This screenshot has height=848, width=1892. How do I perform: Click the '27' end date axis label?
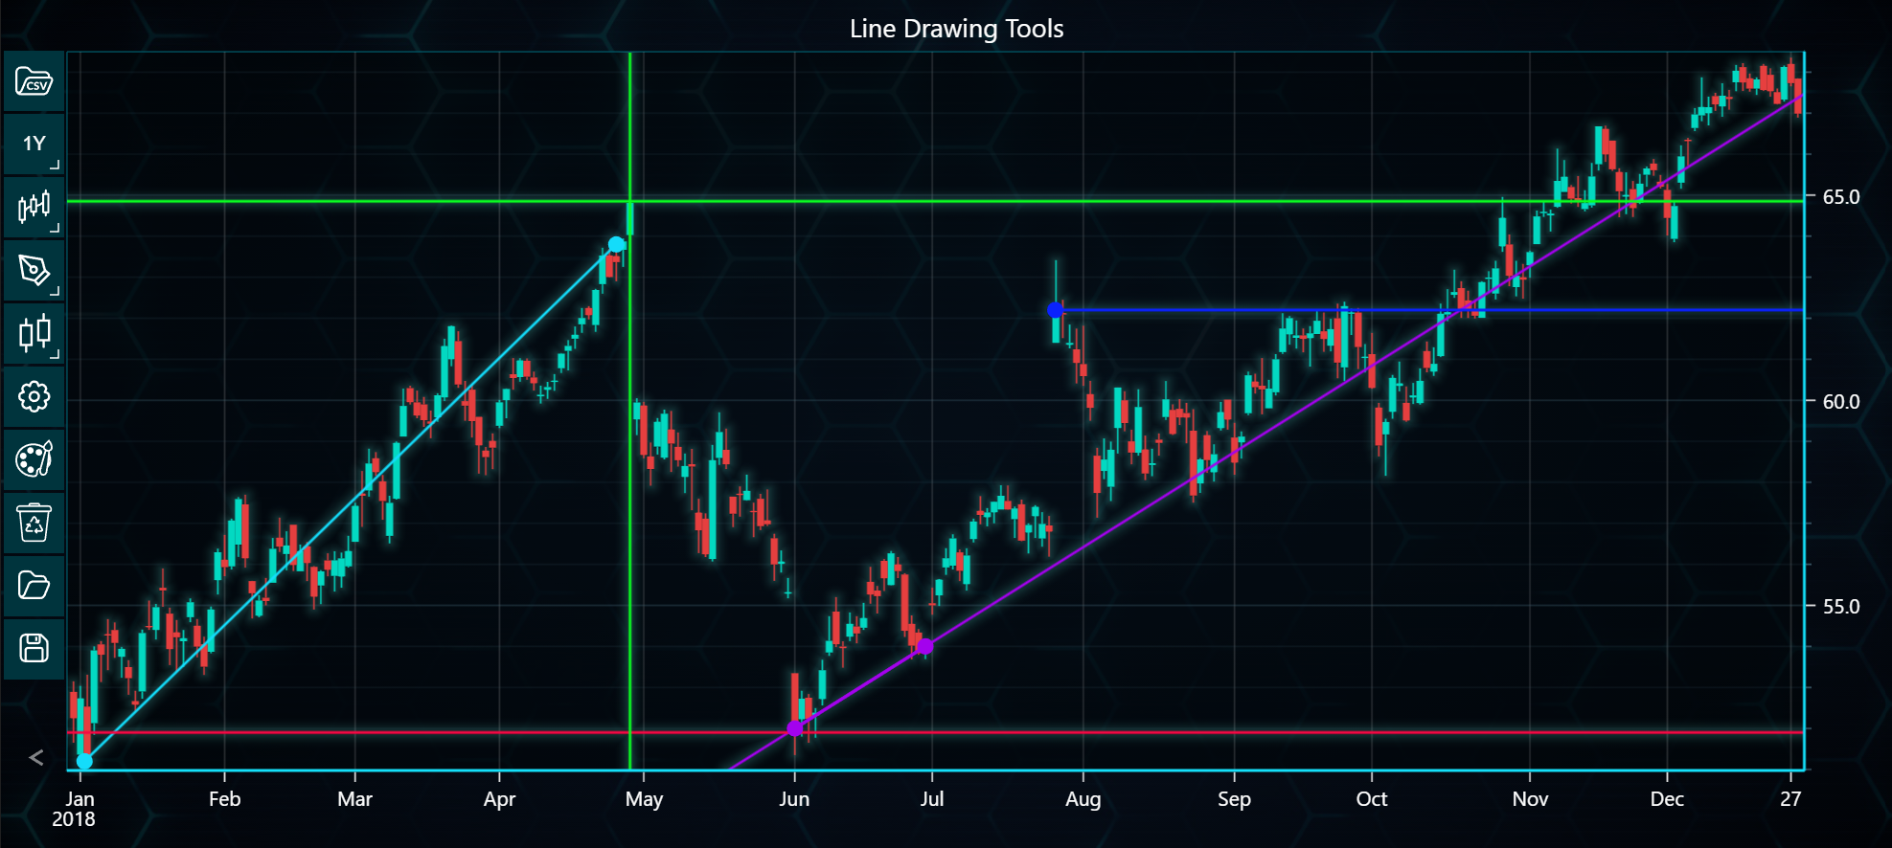click(x=1790, y=799)
